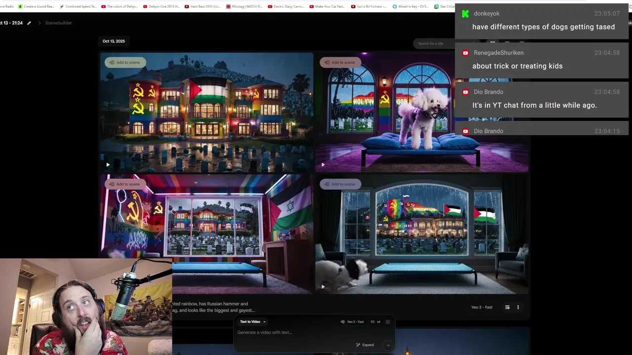632x355 pixels.
Task: Click the Expand prompt button
Action: (x=365, y=345)
